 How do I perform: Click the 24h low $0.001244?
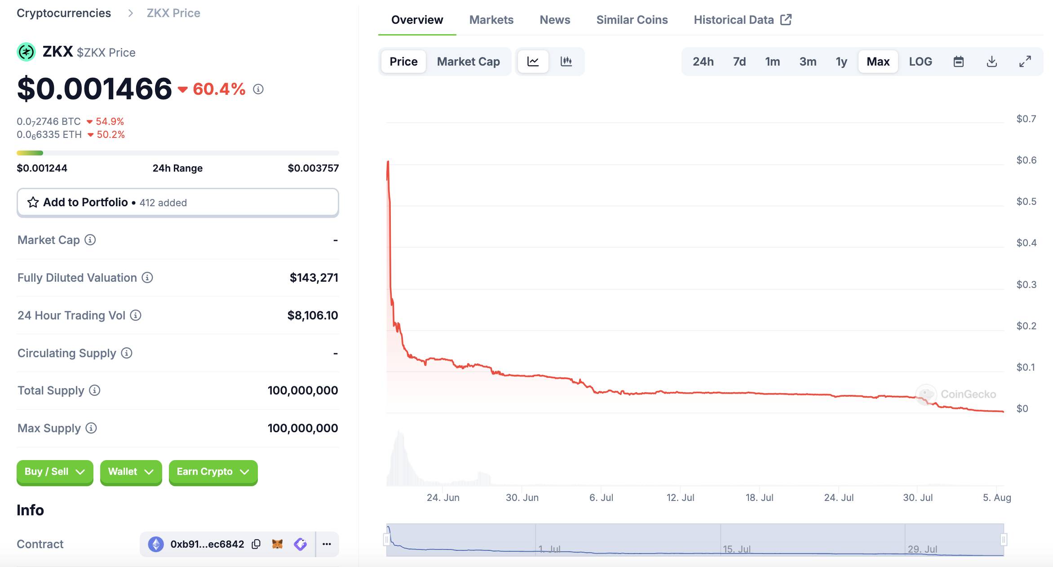coord(42,168)
